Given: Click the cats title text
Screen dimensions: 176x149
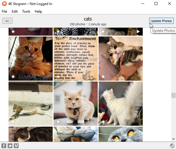Looking at the screenshot, I should click(x=88, y=19).
